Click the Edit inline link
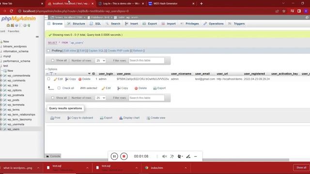The height and width of the screenshot is (174, 310). pyautogui.click(x=70, y=51)
